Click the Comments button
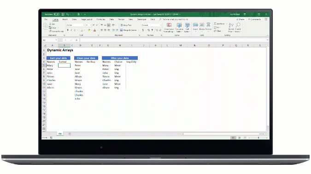The height and width of the screenshot is (174, 311). pos(254,19)
